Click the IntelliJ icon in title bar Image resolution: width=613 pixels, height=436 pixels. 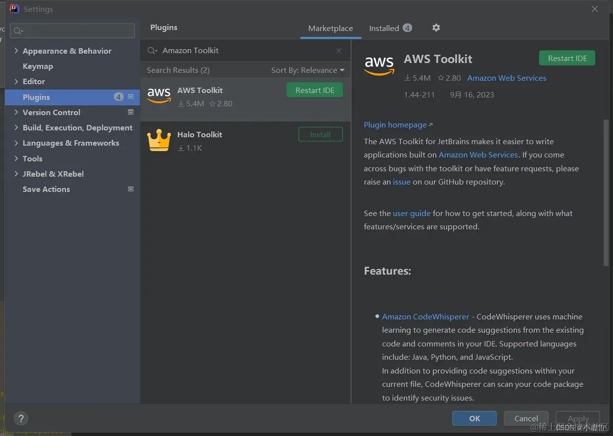[14, 8]
